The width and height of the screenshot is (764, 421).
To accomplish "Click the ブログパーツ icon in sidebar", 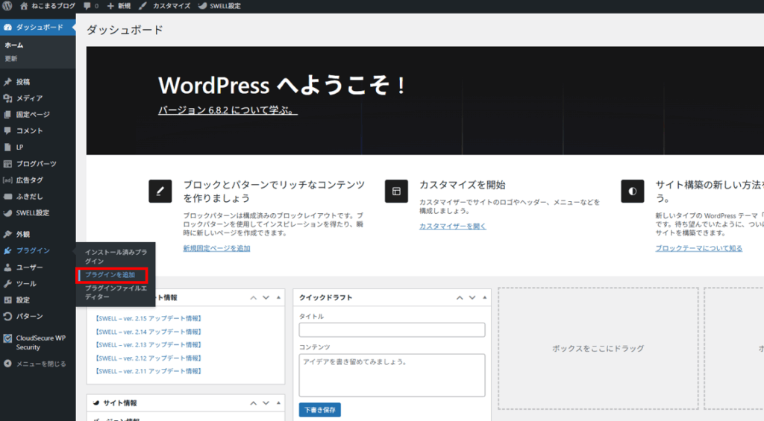I will [x=7, y=163].
